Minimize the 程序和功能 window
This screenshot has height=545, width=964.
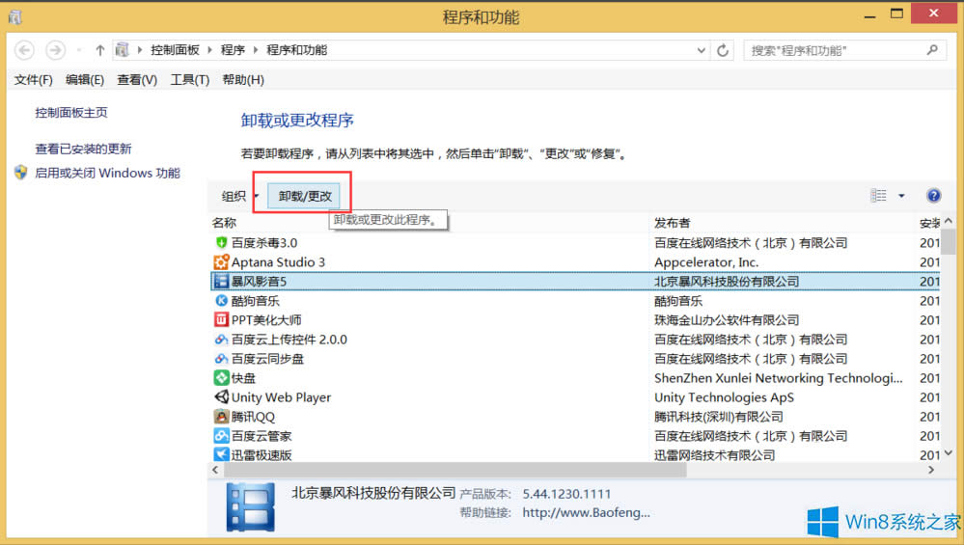[x=869, y=16]
